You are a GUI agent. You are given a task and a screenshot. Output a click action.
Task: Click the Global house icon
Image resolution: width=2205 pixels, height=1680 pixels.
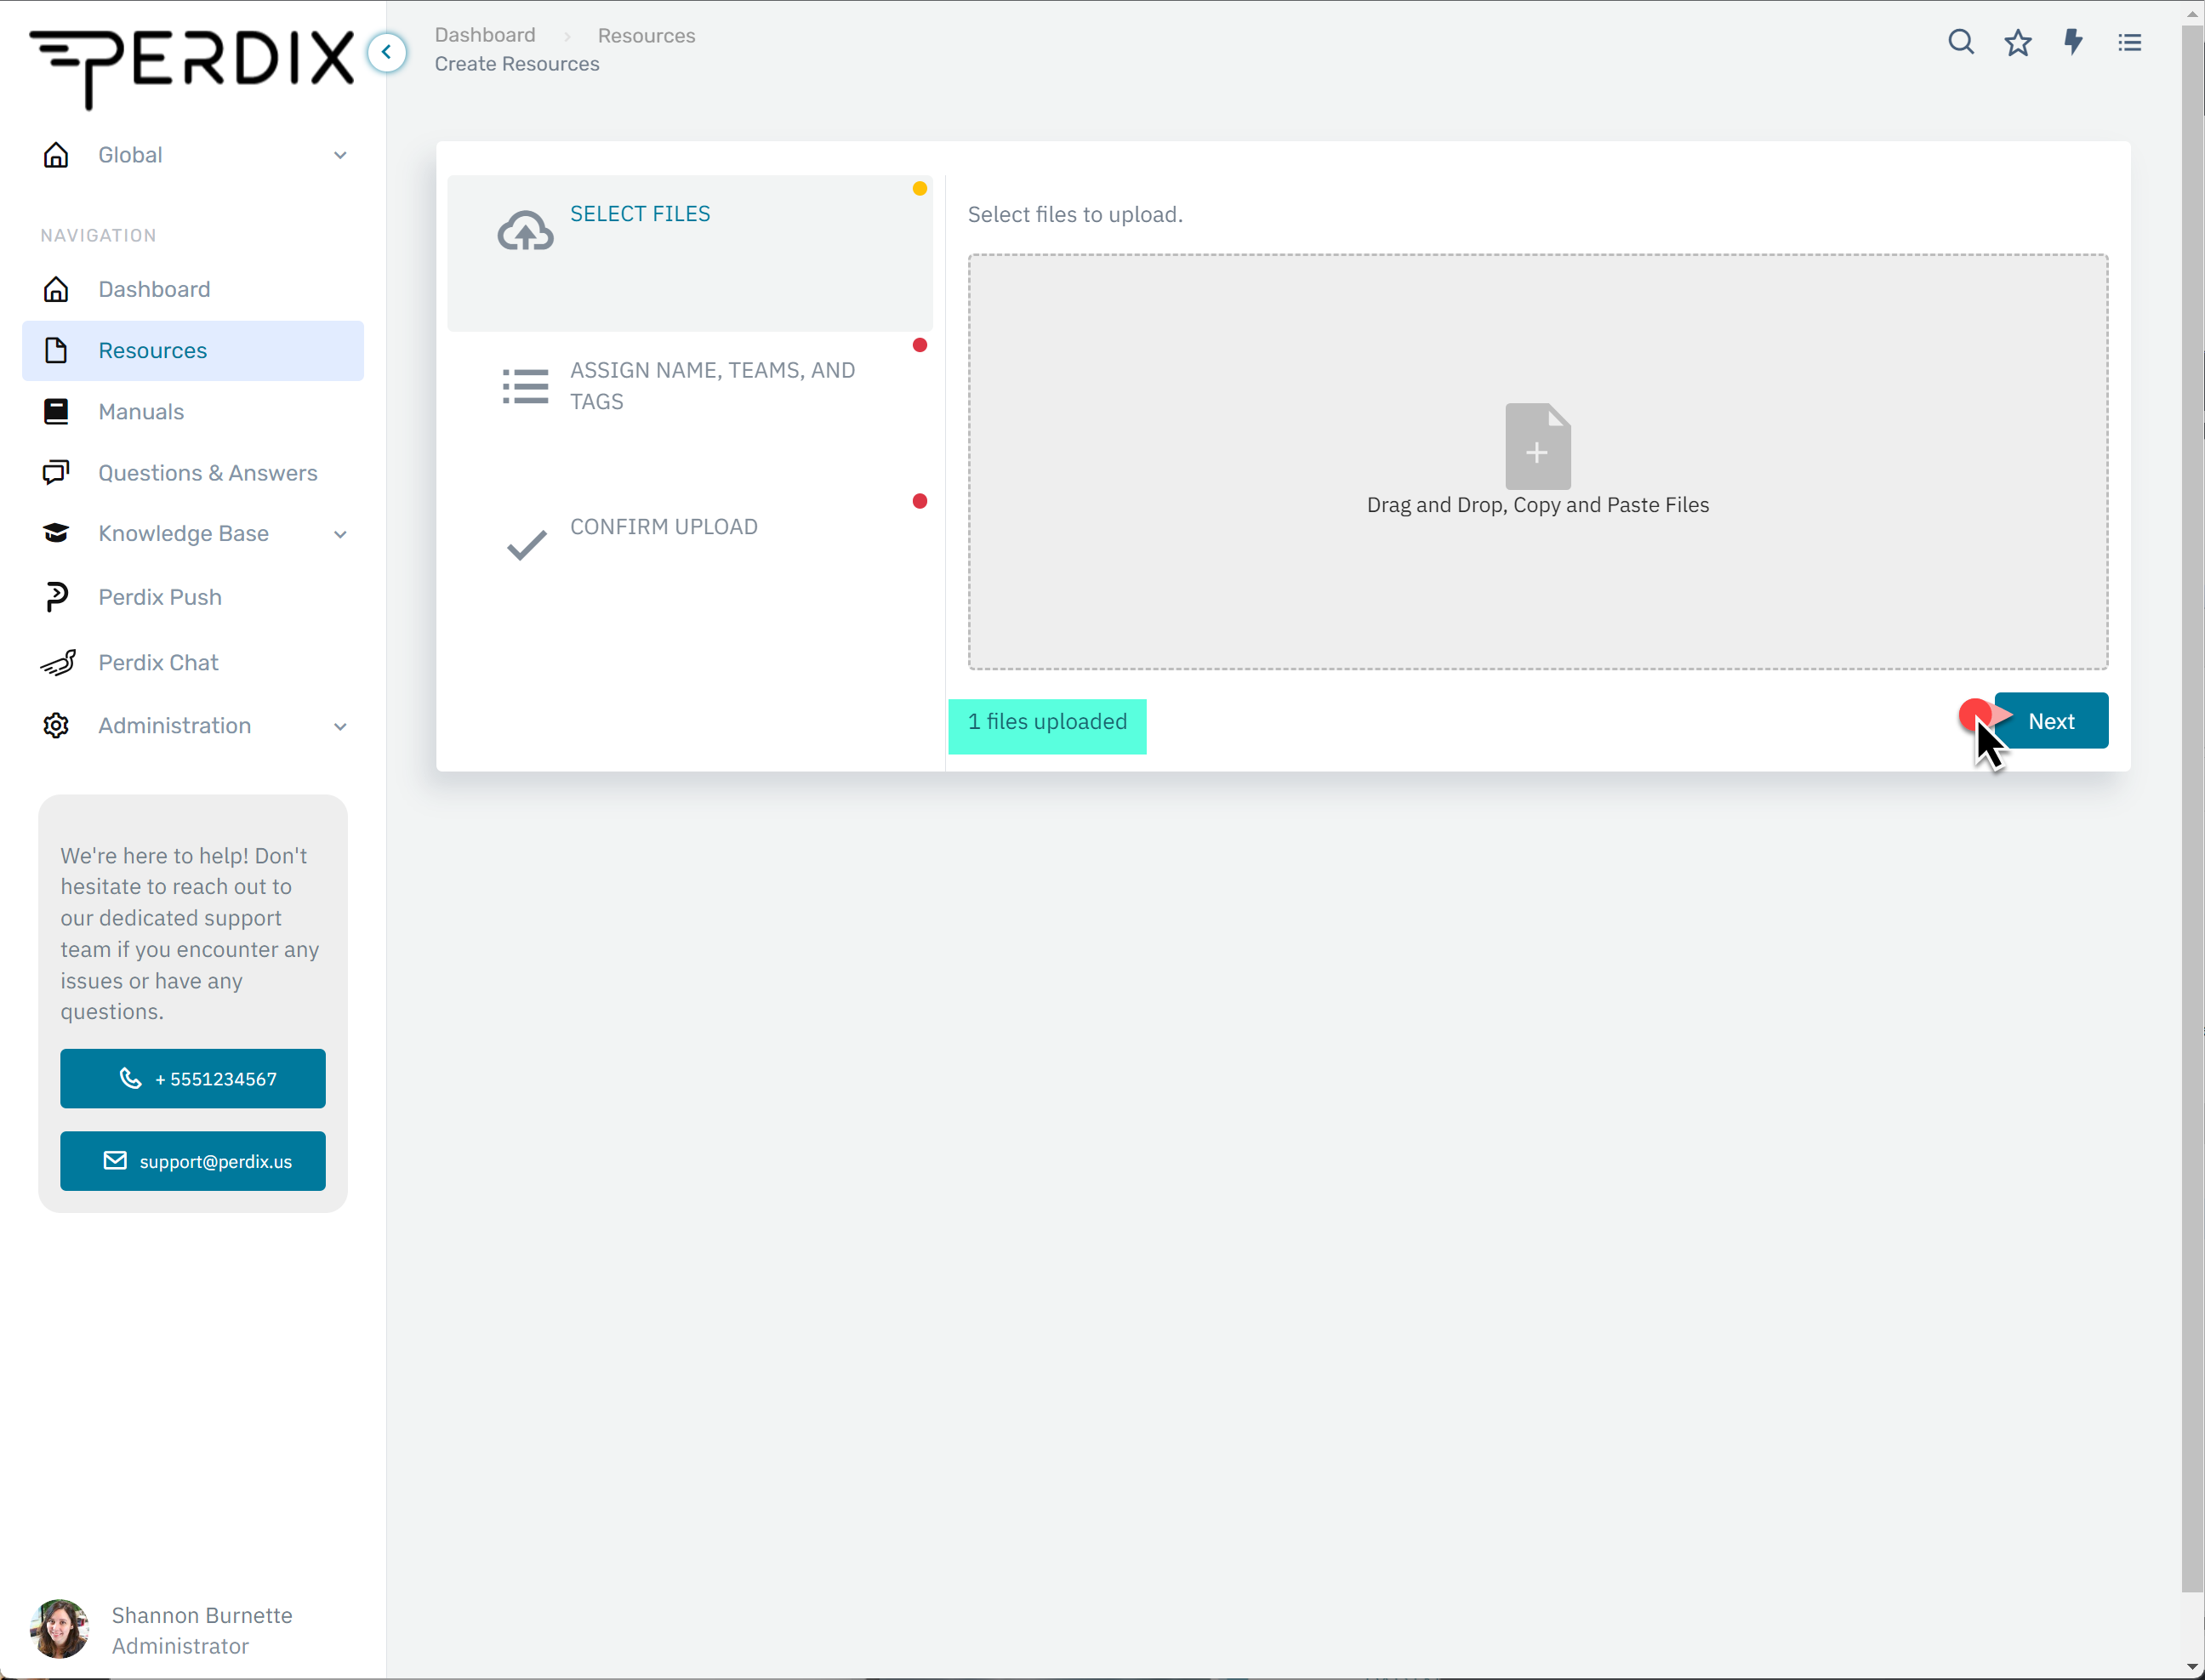tap(56, 155)
